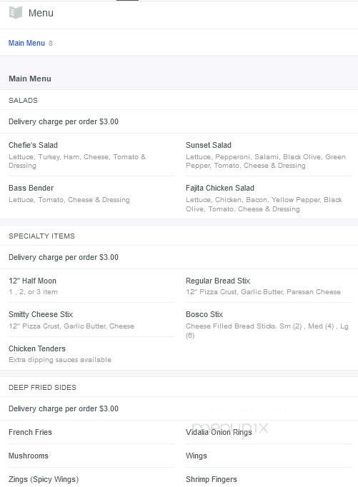Click the Chefie's Salad item
This screenshot has width=358, height=487.
point(33,145)
